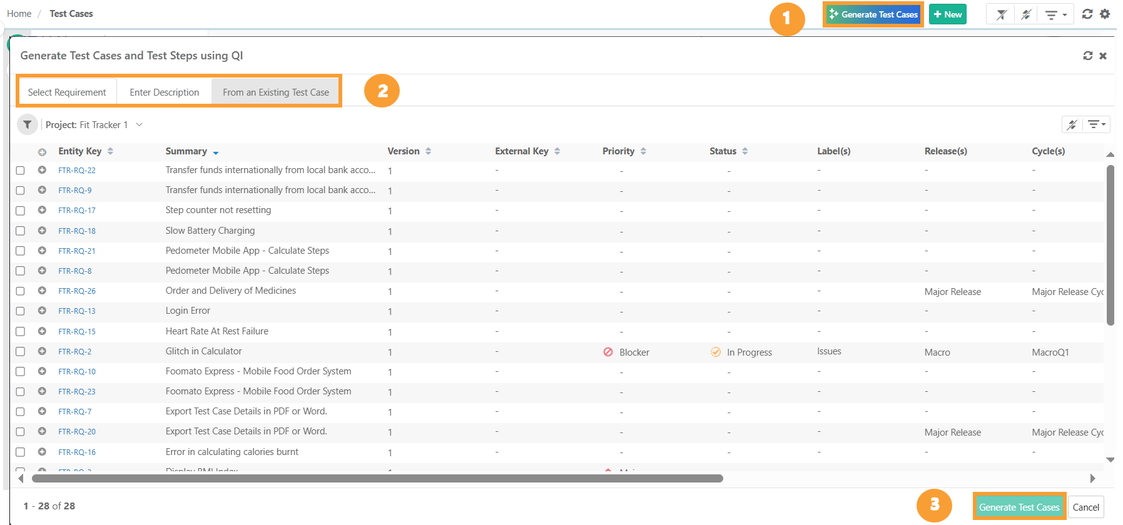
Task: Sort by Entity Key column arrows
Action: pyautogui.click(x=110, y=151)
